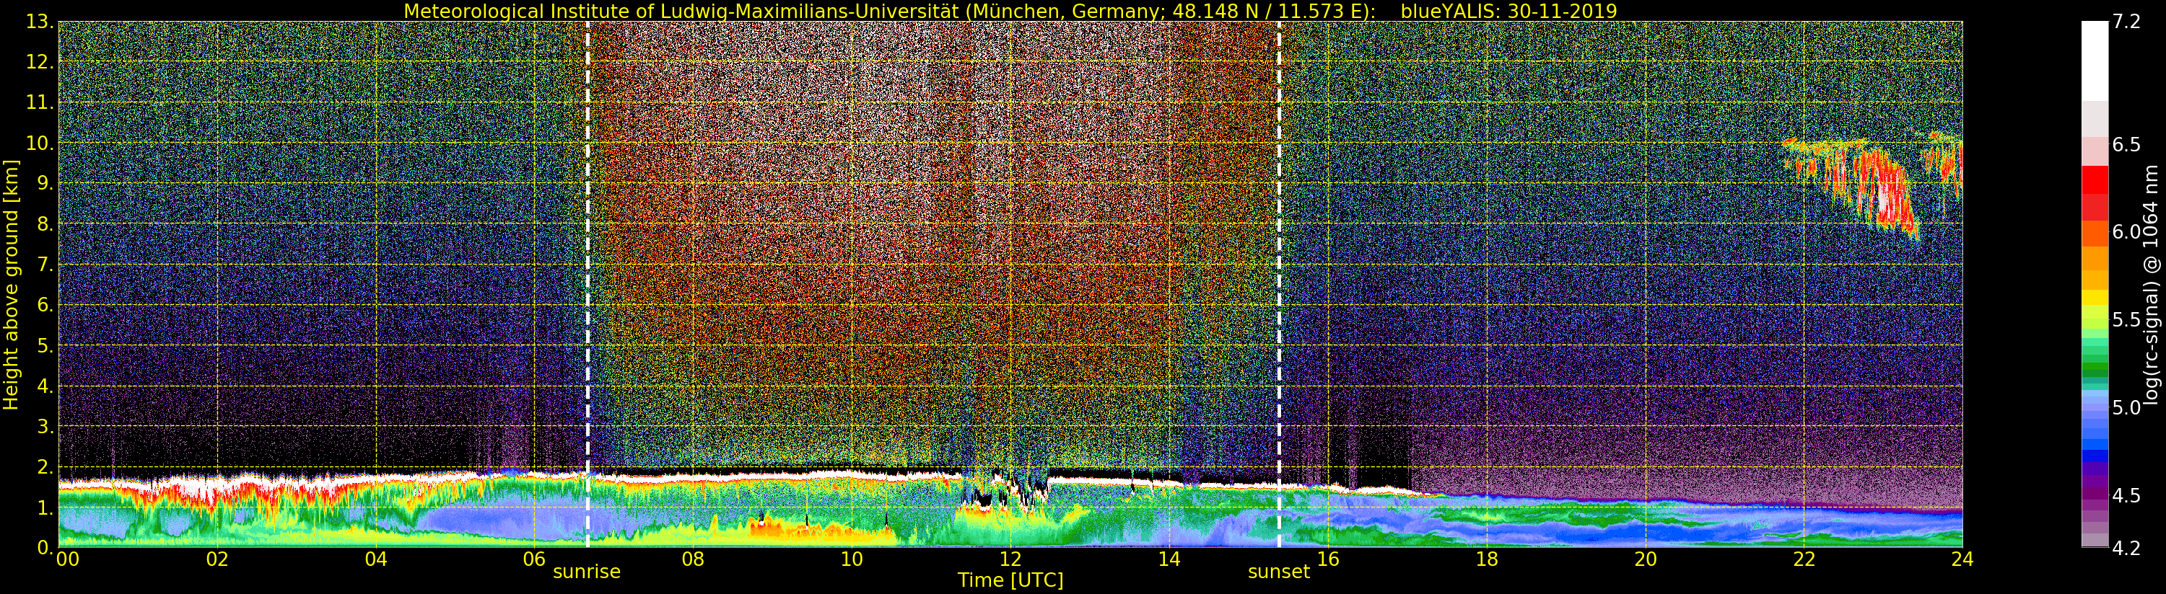The height and width of the screenshot is (594, 2166).
Task: Click the '7.' tick on the height axis
Action: pyautogui.click(x=45, y=265)
